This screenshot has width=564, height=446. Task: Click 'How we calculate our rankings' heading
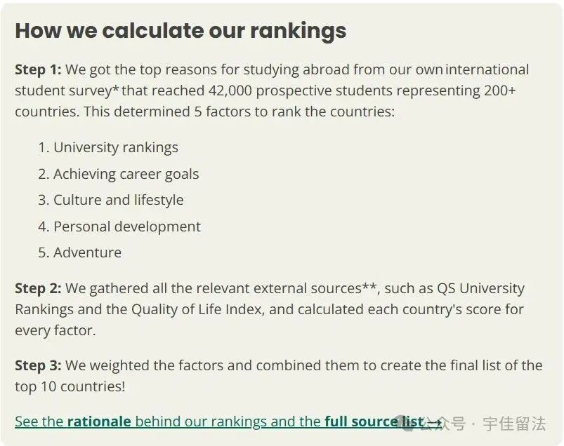click(181, 31)
